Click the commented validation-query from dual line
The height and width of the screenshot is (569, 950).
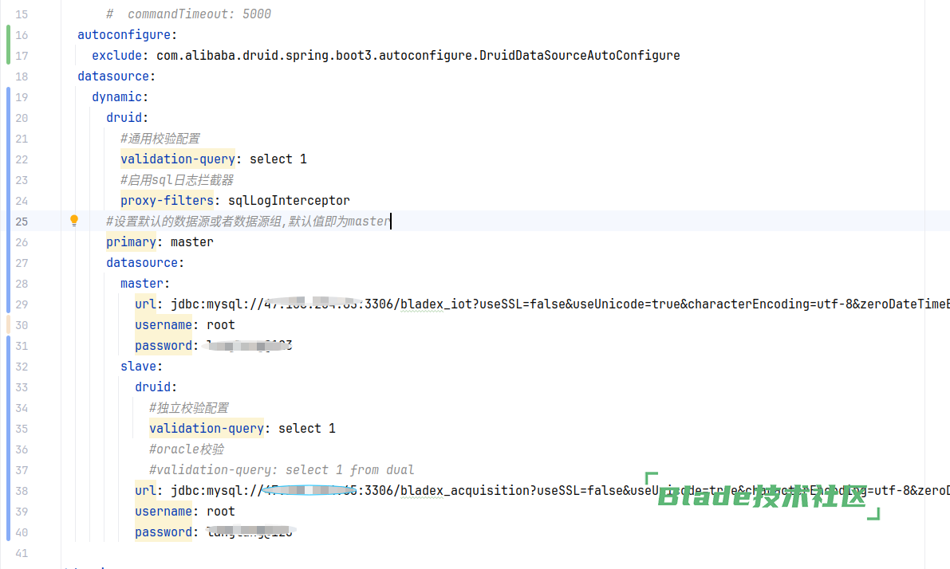(x=282, y=470)
